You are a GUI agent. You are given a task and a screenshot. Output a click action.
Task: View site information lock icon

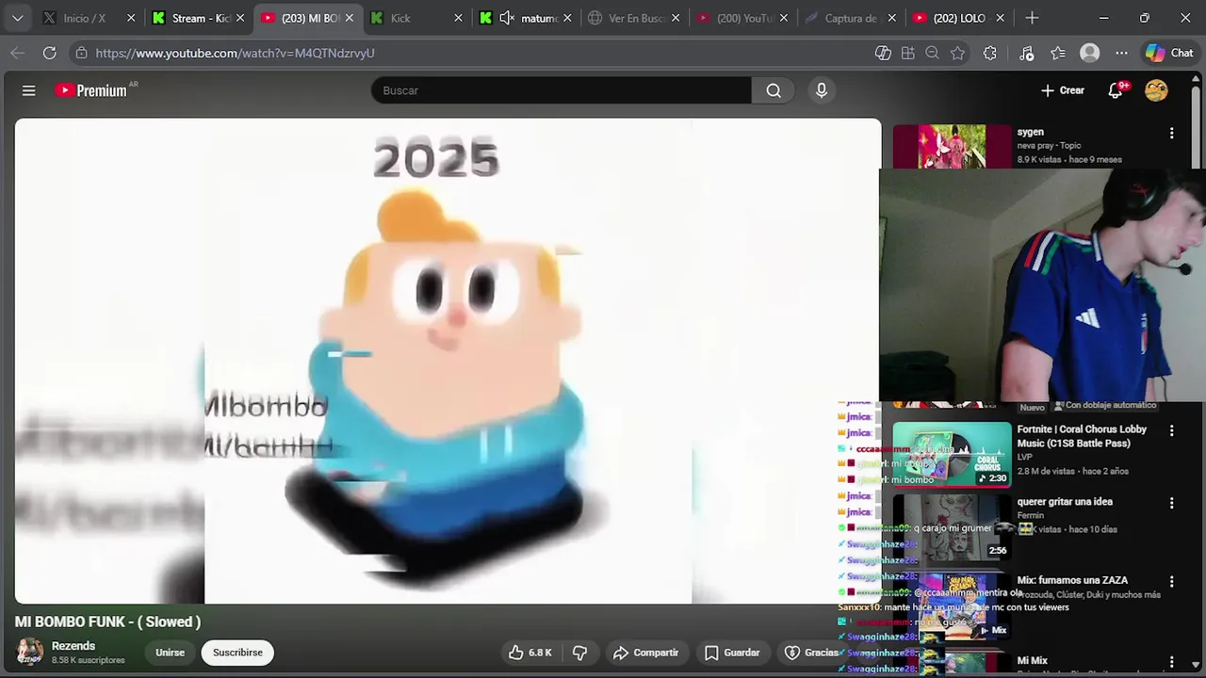pyautogui.click(x=82, y=53)
